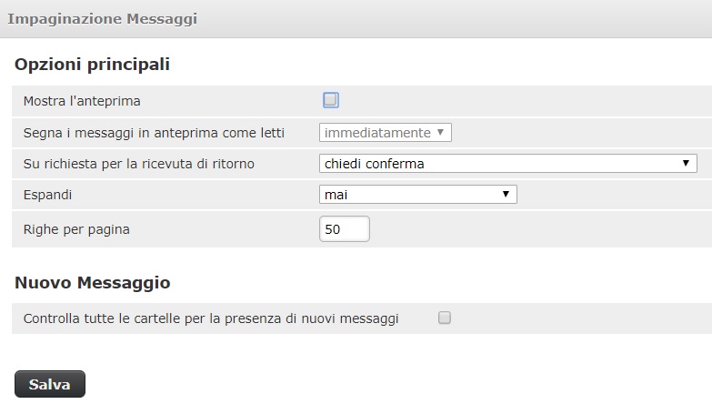The width and height of the screenshot is (712, 404).
Task: Toggle checkbox for checking all folders for new messages
Action: (445, 318)
